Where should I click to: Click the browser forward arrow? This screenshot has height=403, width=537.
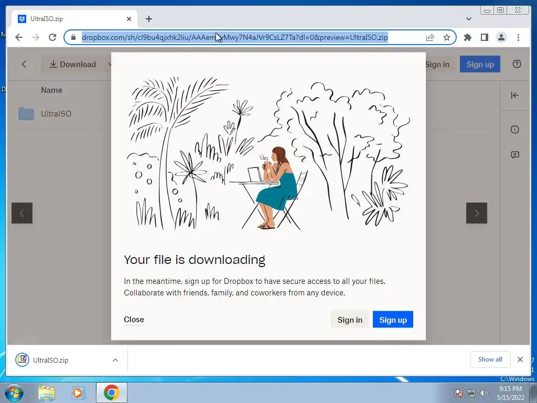[x=36, y=37]
